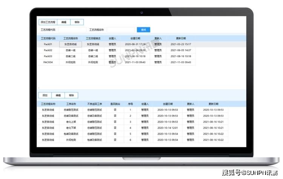Focus the 工艺流程代码 search input
283x179 pixels.
tap(72, 30)
